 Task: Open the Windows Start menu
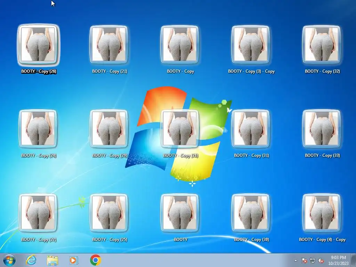tap(9, 260)
